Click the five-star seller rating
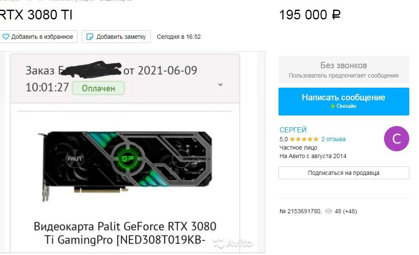The width and height of the screenshot is (419, 255). click(x=304, y=139)
